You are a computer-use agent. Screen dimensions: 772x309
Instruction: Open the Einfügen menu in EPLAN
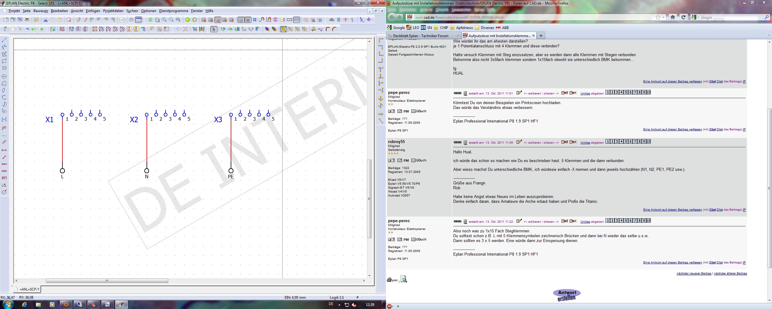[93, 11]
